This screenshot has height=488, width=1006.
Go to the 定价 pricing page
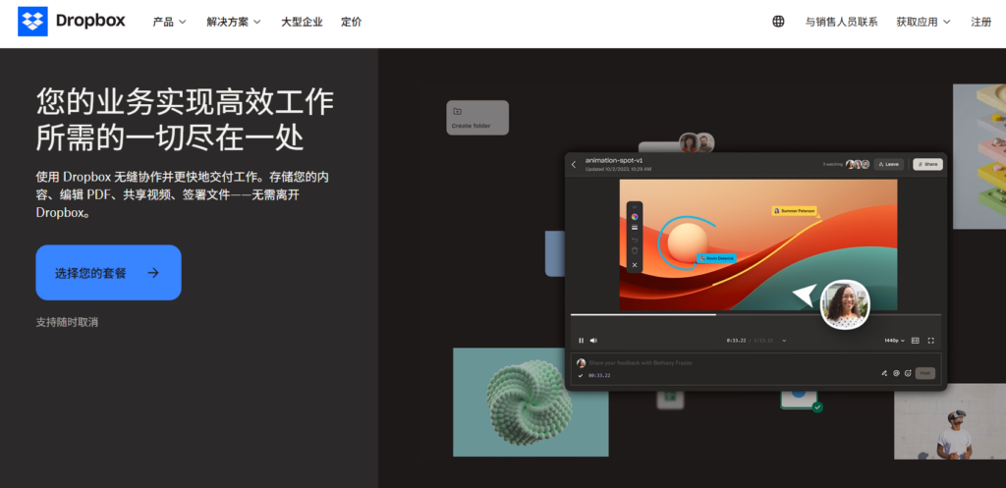pyautogui.click(x=351, y=22)
